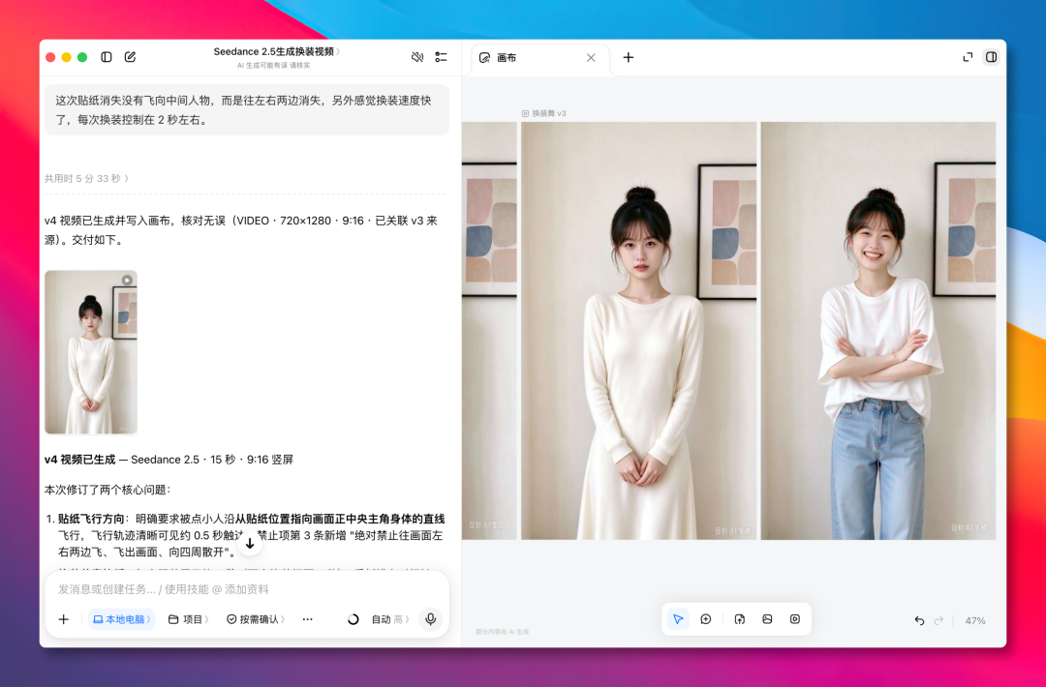This screenshot has height=687, width=1046.
Task: Redo the canvas action
Action: click(x=938, y=620)
